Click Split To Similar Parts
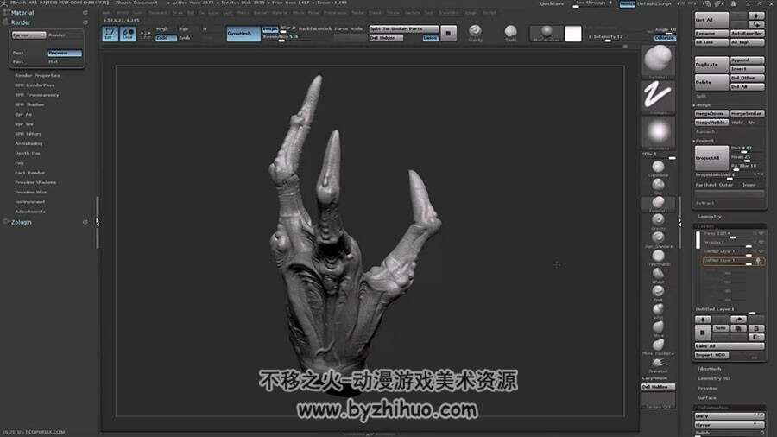 pos(403,28)
